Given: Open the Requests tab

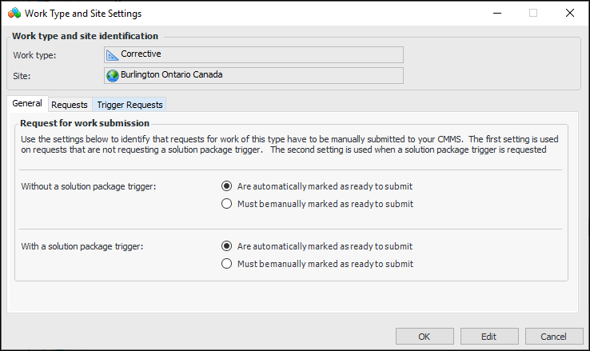Looking at the screenshot, I should pyautogui.click(x=70, y=105).
